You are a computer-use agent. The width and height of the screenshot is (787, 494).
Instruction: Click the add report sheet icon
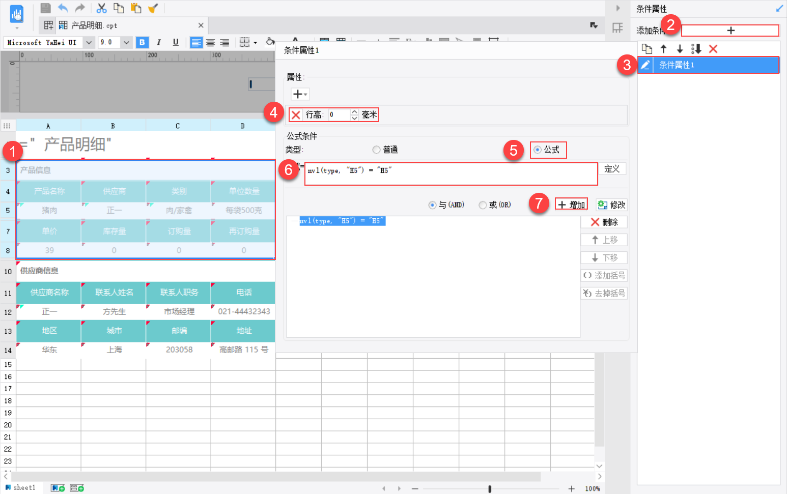pos(58,488)
